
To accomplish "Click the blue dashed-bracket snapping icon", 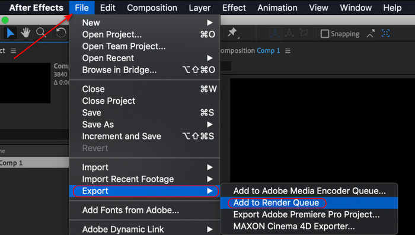I will point(385,33).
